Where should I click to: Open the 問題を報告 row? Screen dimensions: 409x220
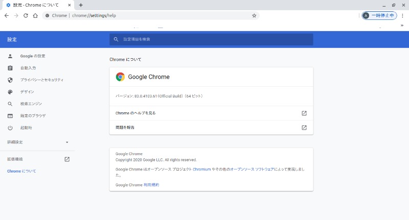(211, 128)
